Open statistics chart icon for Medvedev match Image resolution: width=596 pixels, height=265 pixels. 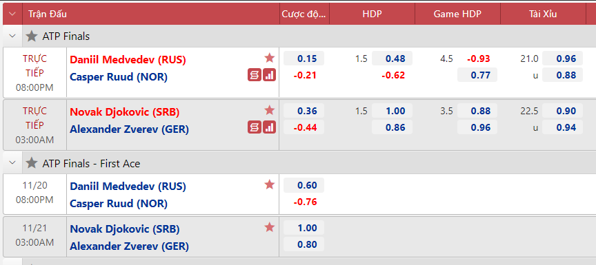click(270, 75)
